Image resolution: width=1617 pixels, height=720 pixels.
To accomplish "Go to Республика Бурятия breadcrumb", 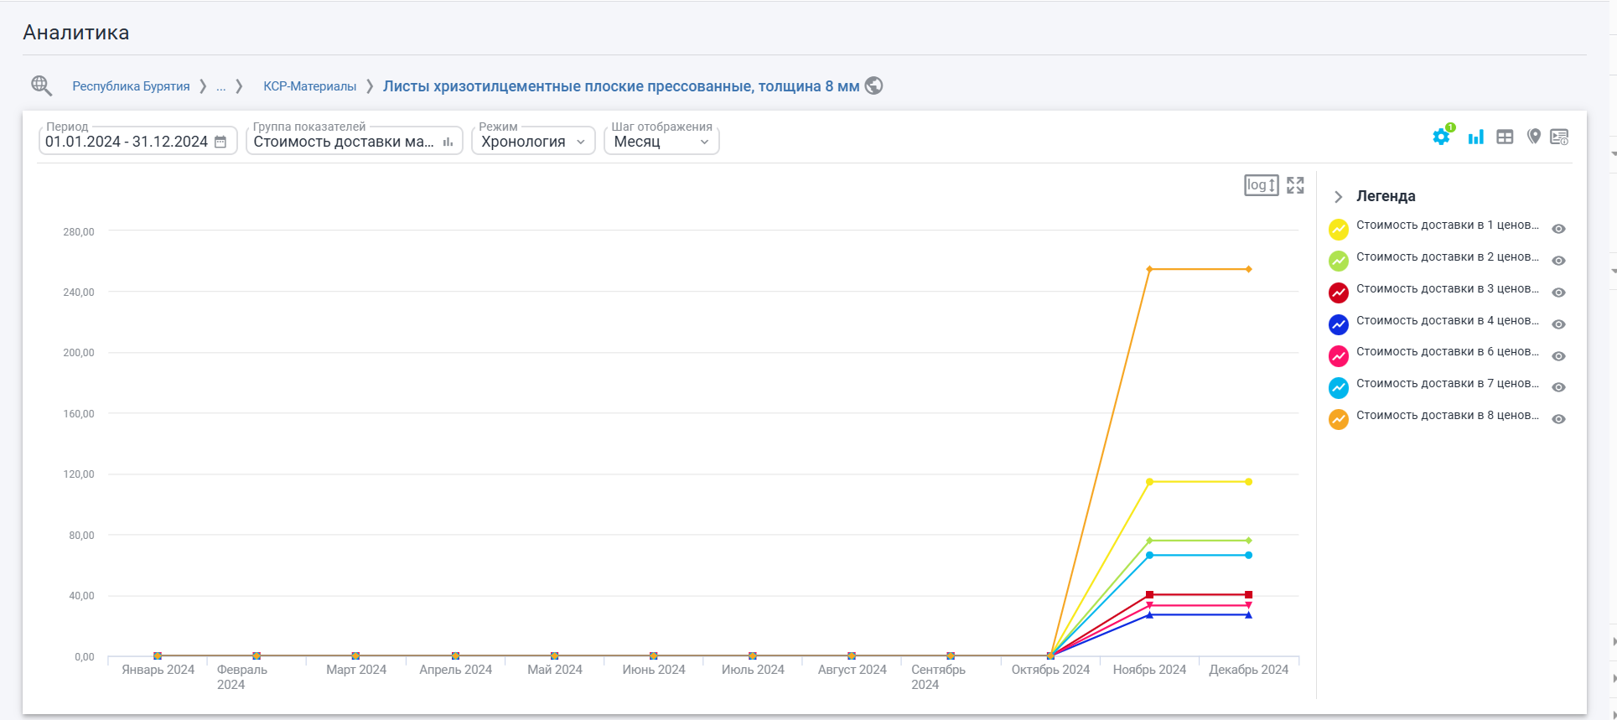I will click(x=131, y=86).
